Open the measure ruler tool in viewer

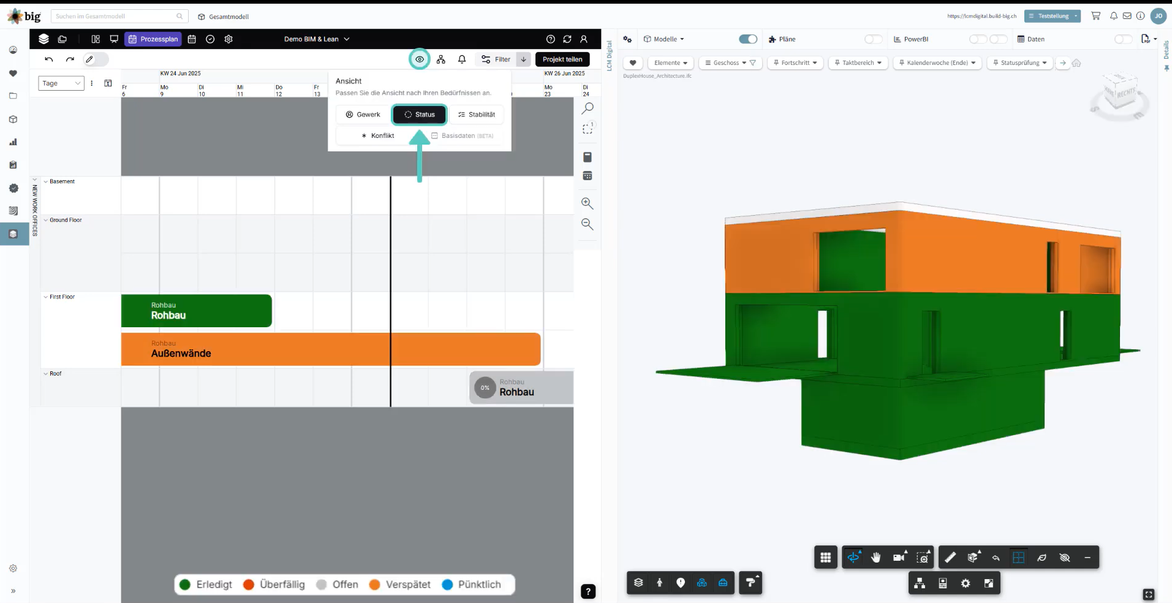(950, 557)
